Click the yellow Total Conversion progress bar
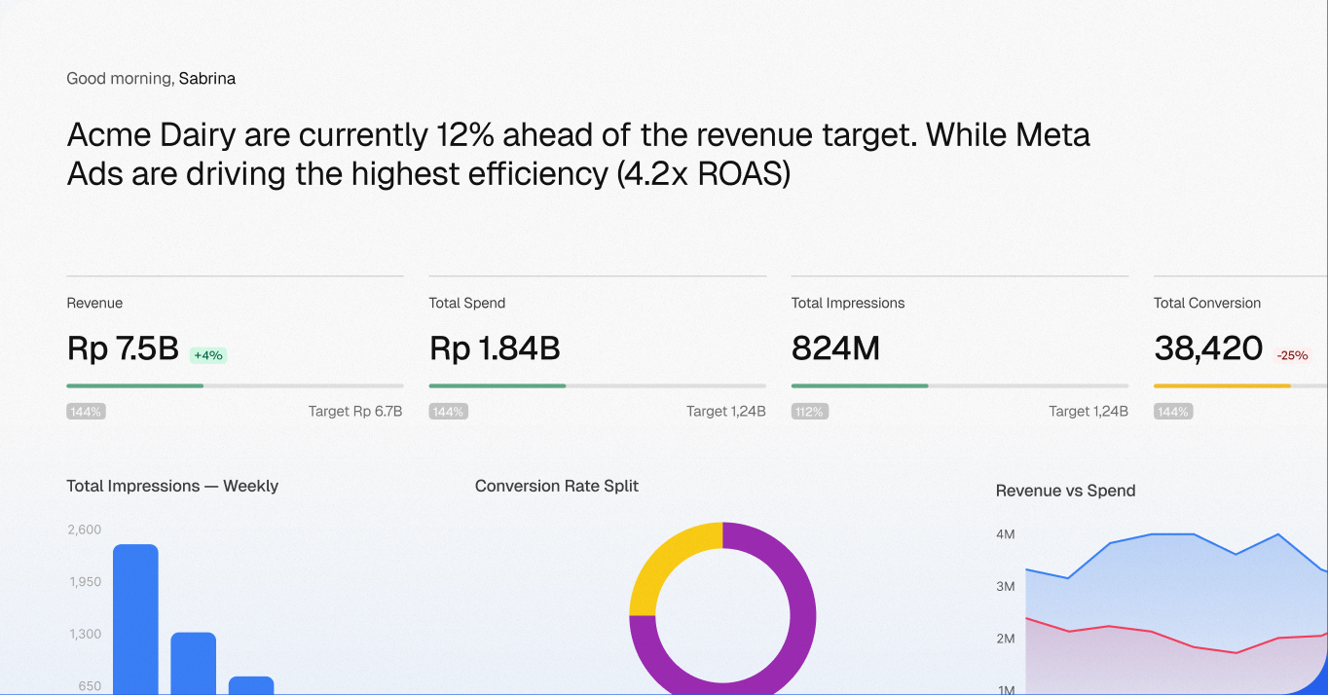The image size is (1328, 695). (1222, 385)
